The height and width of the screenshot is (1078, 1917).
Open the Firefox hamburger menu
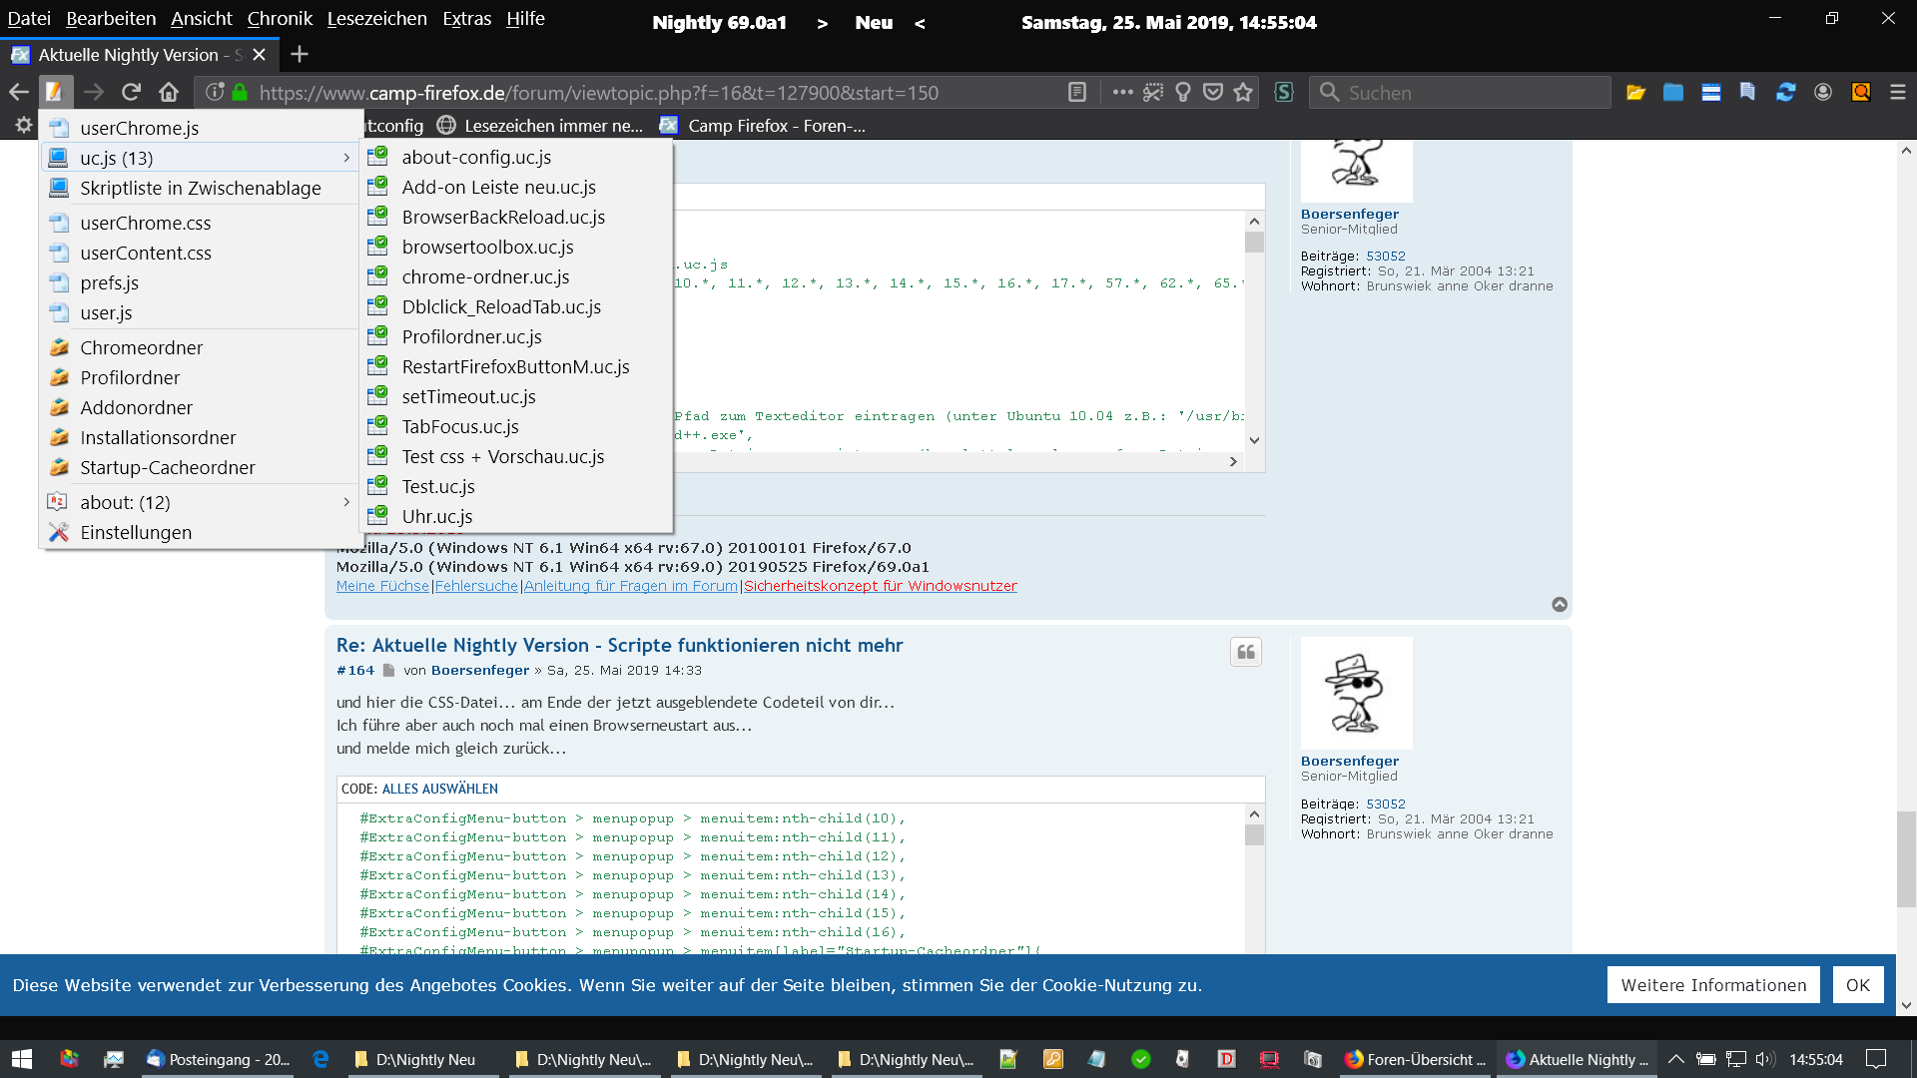pyautogui.click(x=1898, y=93)
